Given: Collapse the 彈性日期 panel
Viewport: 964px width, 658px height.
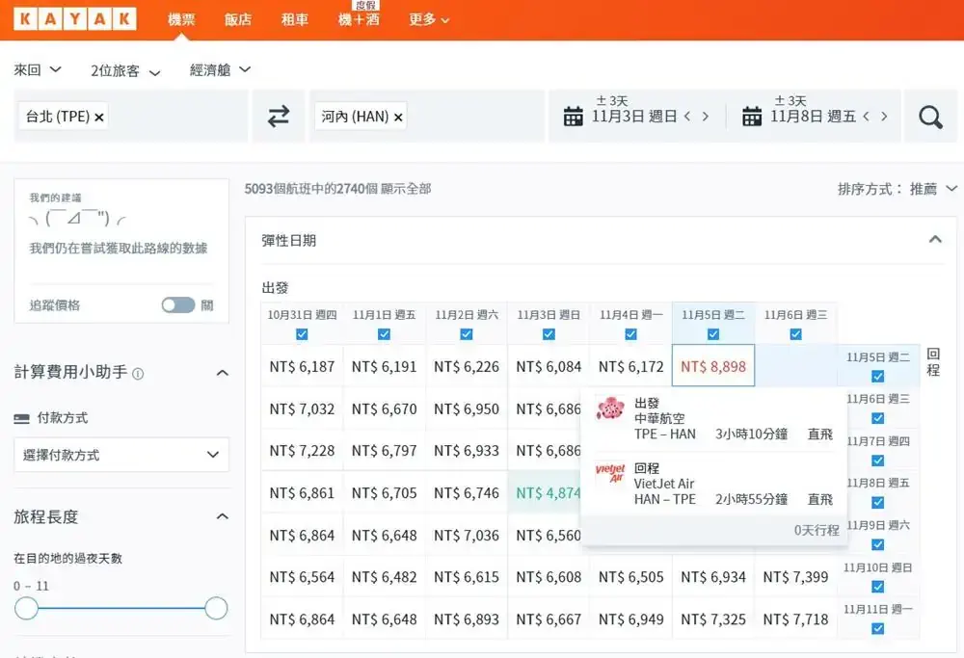Looking at the screenshot, I should pyautogui.click(x=934, y=240).
